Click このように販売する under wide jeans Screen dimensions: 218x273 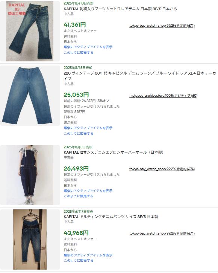tap(79, 134)
